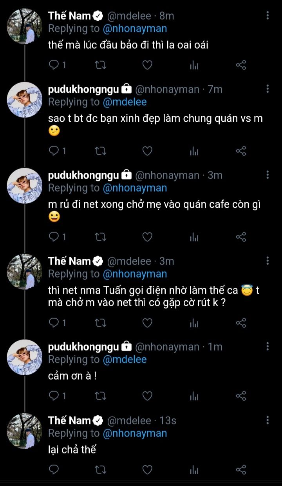
Task: Open Thế Nam profile name on last tweet
Action: click(70, 420)
